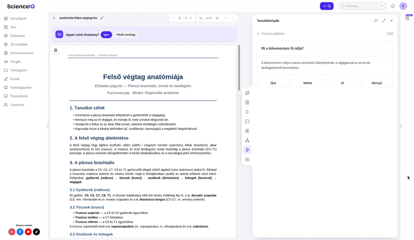Rate the card as Könnyű
The image size is (414, 240).
(x=377, y=83)
